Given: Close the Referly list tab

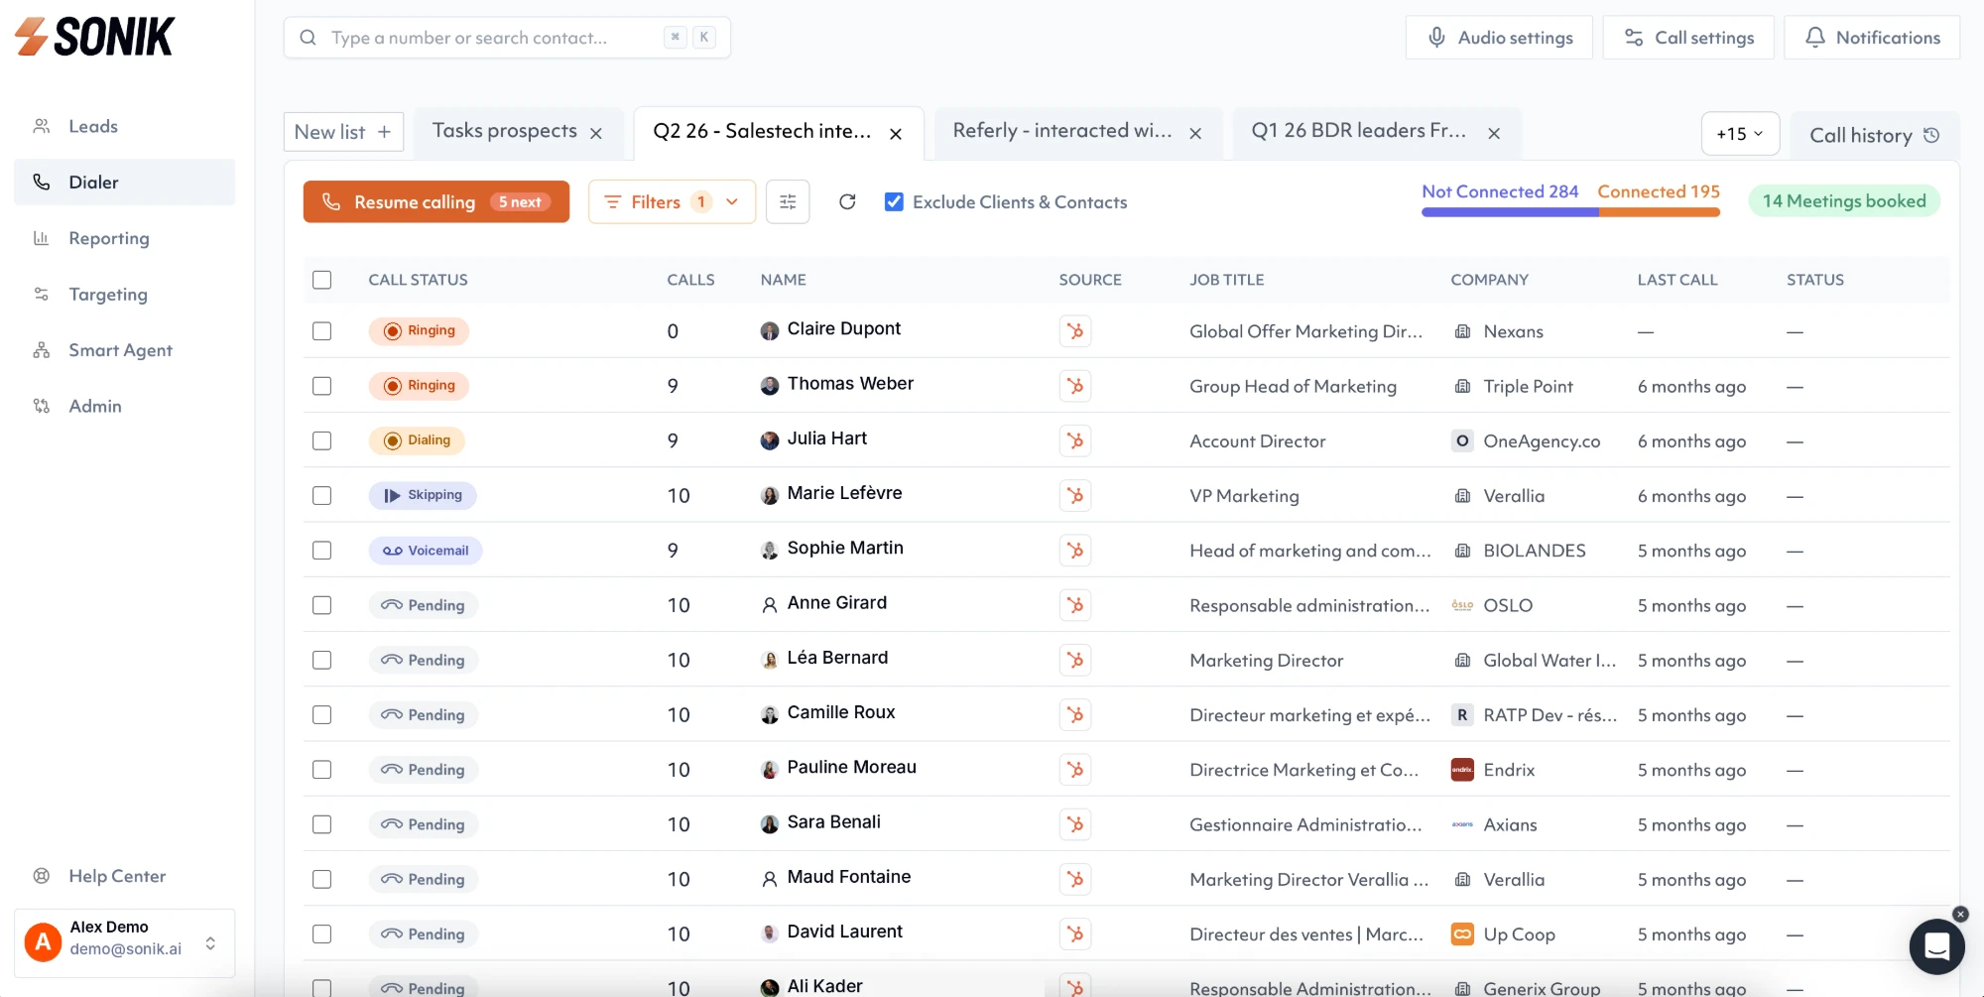Looking at the screenshot, I should point(1195,133).
